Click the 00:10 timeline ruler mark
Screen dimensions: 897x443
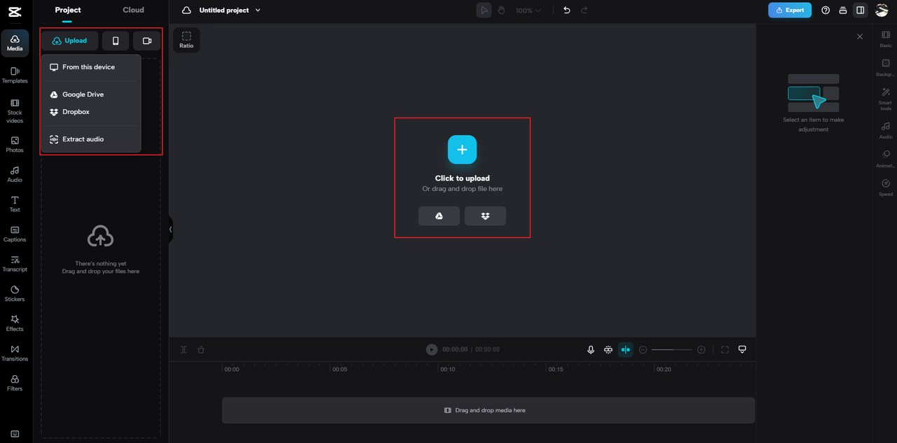(448, 369)
